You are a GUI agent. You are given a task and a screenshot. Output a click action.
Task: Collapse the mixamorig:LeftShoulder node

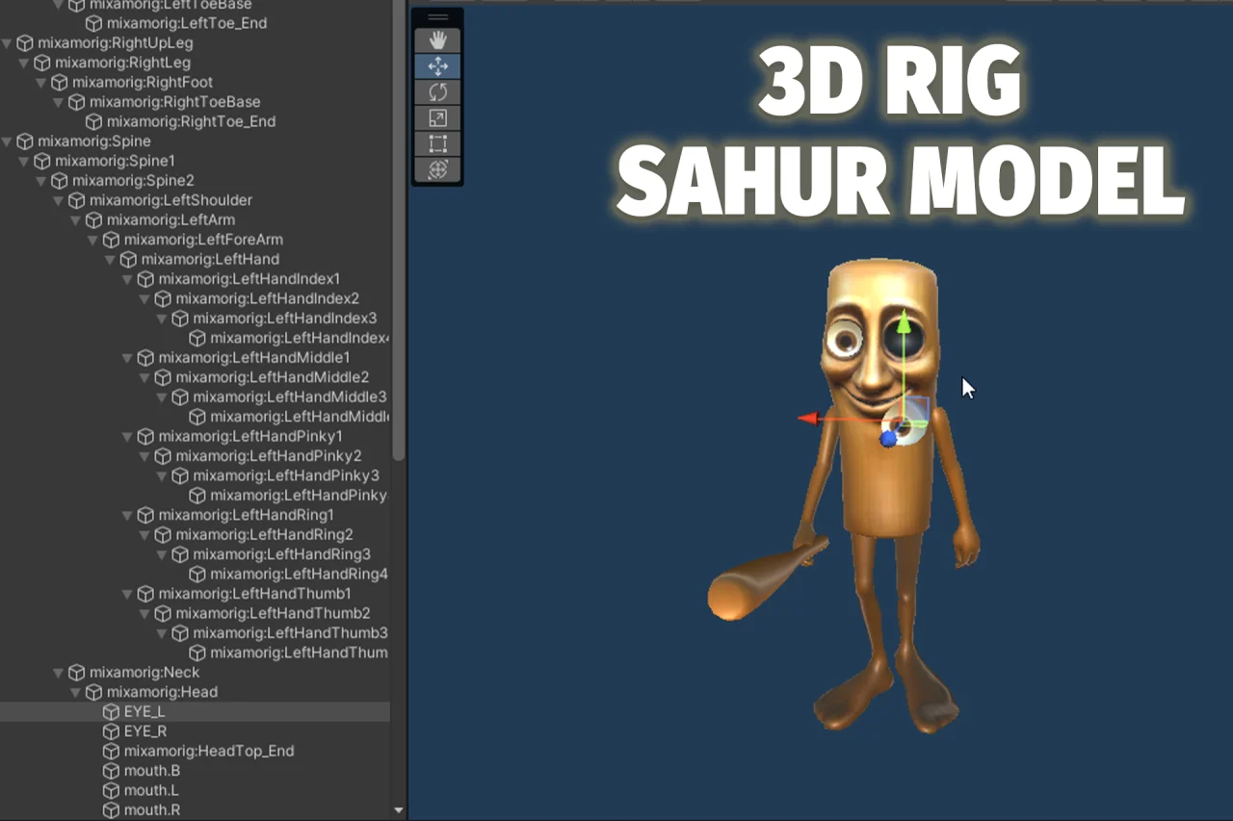pyautogui.click(x=58, y=201)
